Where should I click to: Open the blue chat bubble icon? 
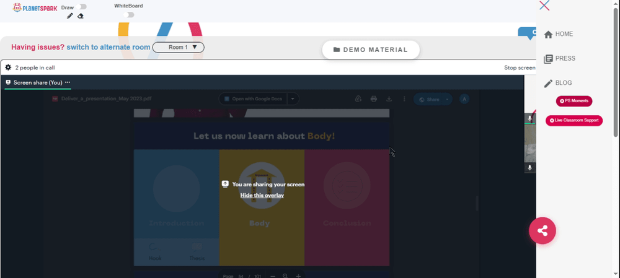527,33
